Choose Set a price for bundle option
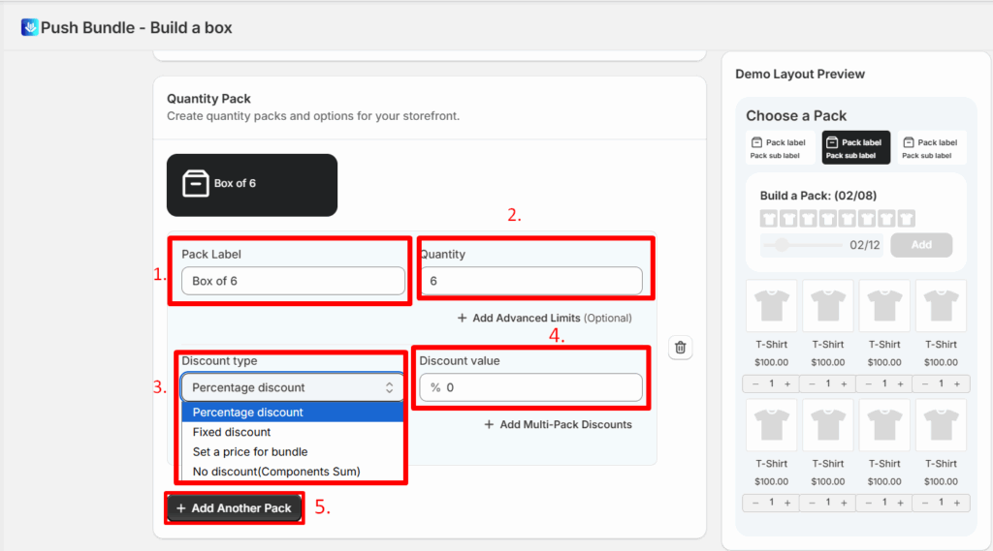The image size is (993, 551). (250, 451)
